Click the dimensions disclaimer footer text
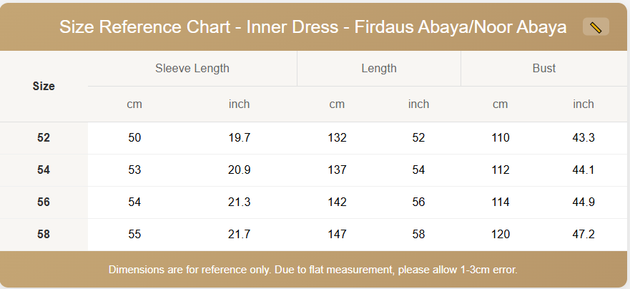 312,270
